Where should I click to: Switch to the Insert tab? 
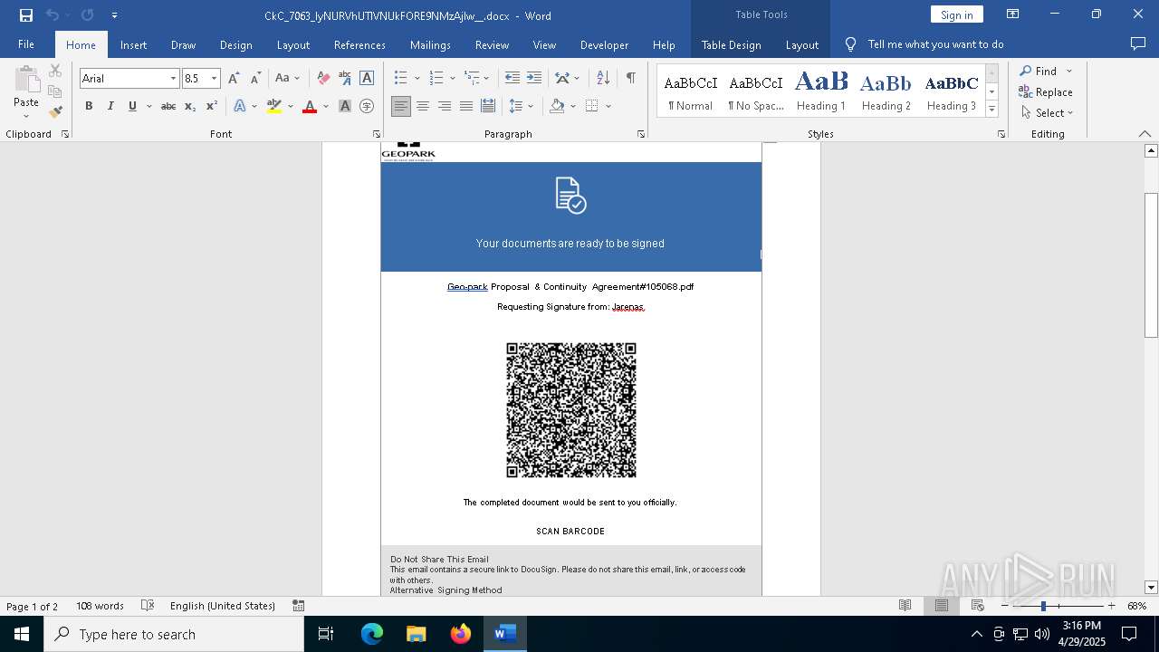coord(133,44)
